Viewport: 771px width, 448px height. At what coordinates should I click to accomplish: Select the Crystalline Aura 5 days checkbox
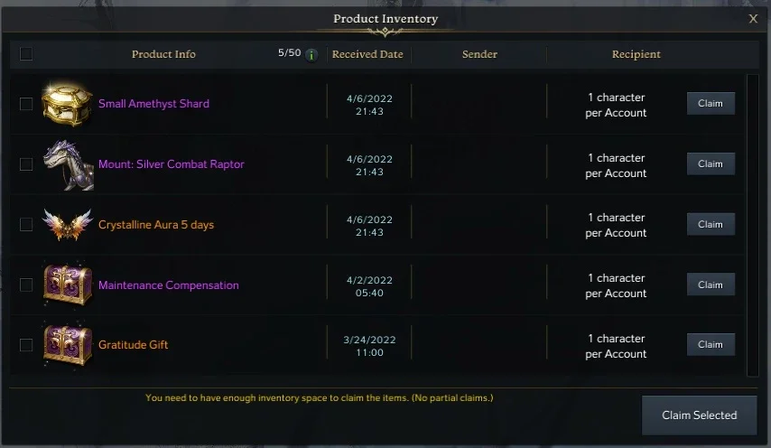(26, 225)
